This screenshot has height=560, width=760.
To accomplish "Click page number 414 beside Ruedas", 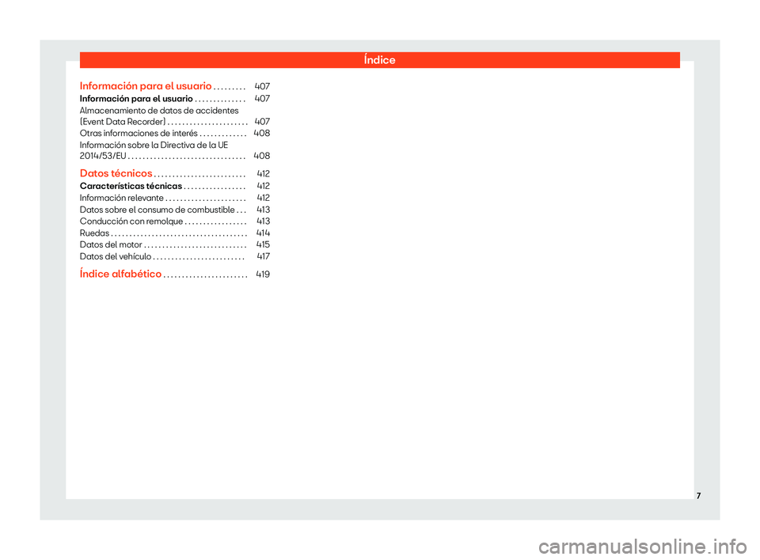I will click(x=263, y=233).
